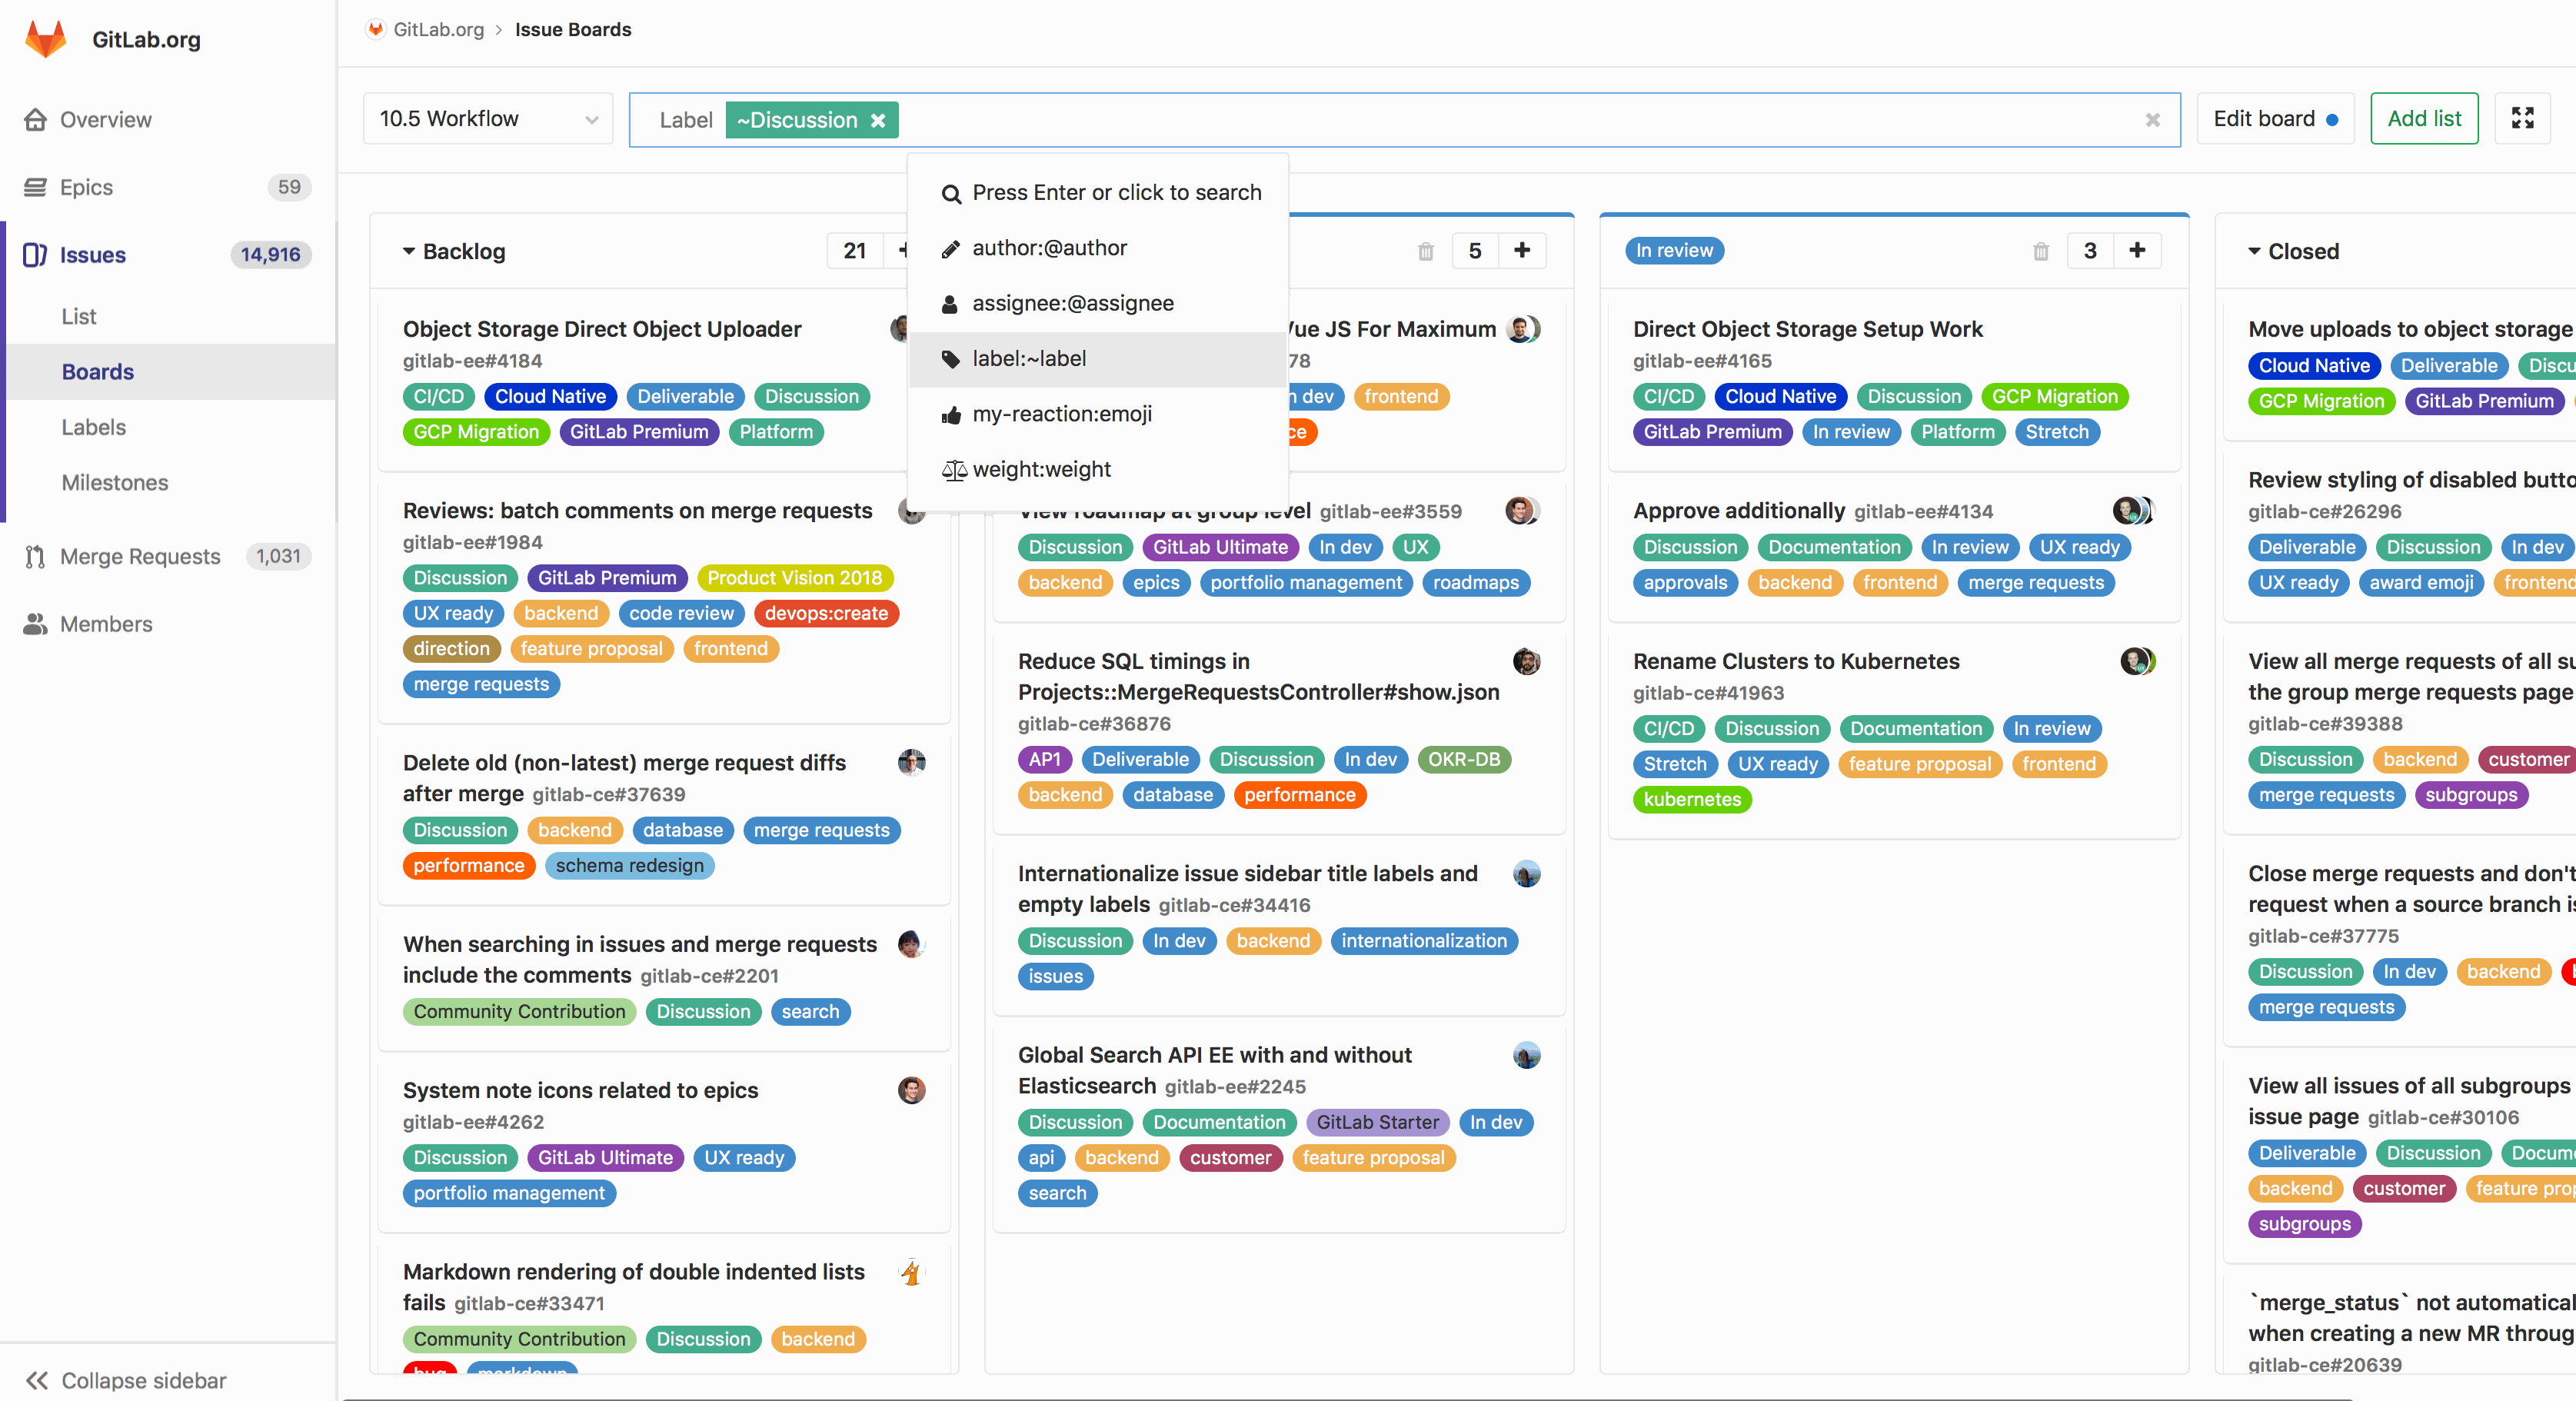Click the Collapse sidebar double-chevron icon

(37, 1380)
